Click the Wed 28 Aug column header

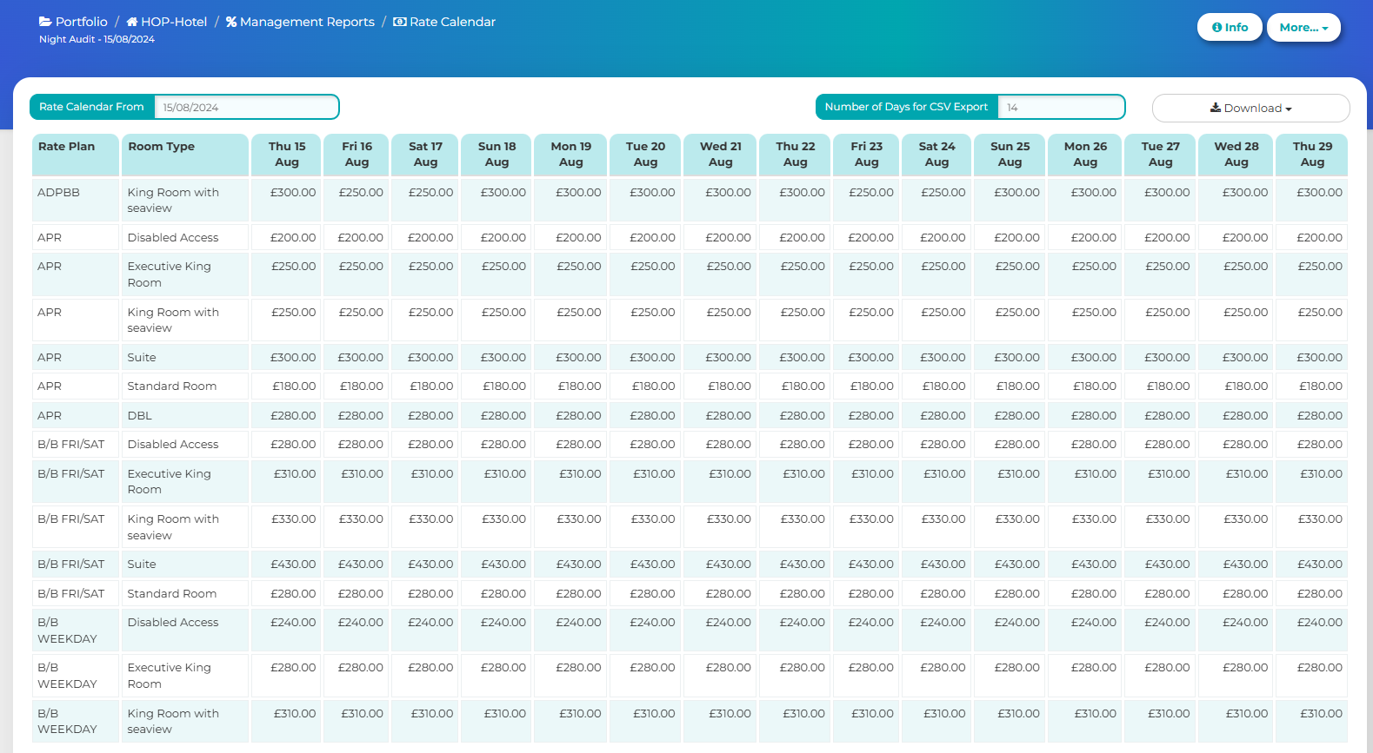[1236, 155]
